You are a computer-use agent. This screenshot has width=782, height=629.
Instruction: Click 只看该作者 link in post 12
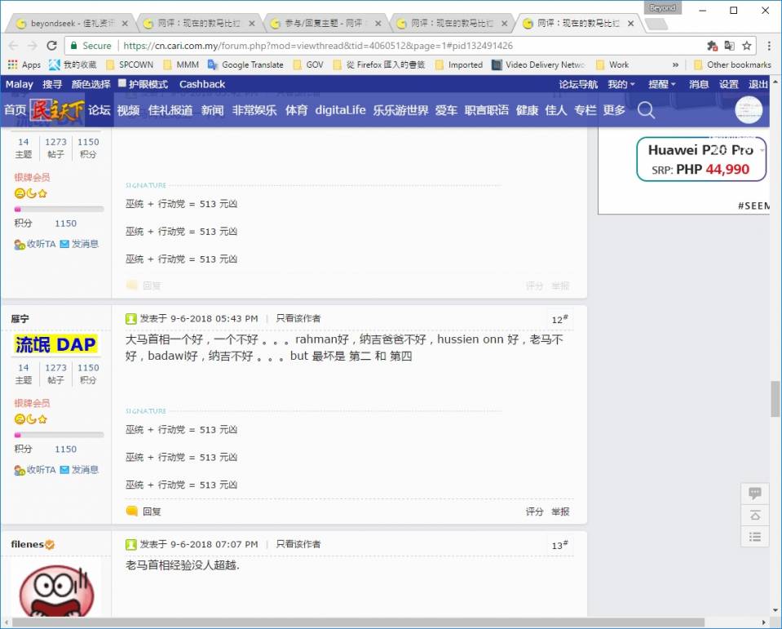click(298, 318)
